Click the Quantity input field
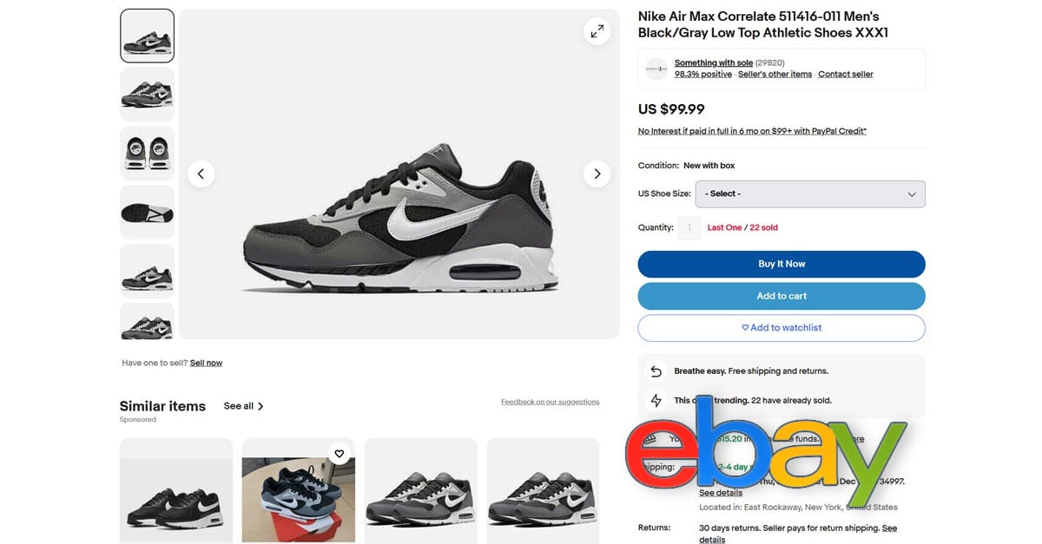The width and height of the screenshot is (1042, 544). pos(689,228)
